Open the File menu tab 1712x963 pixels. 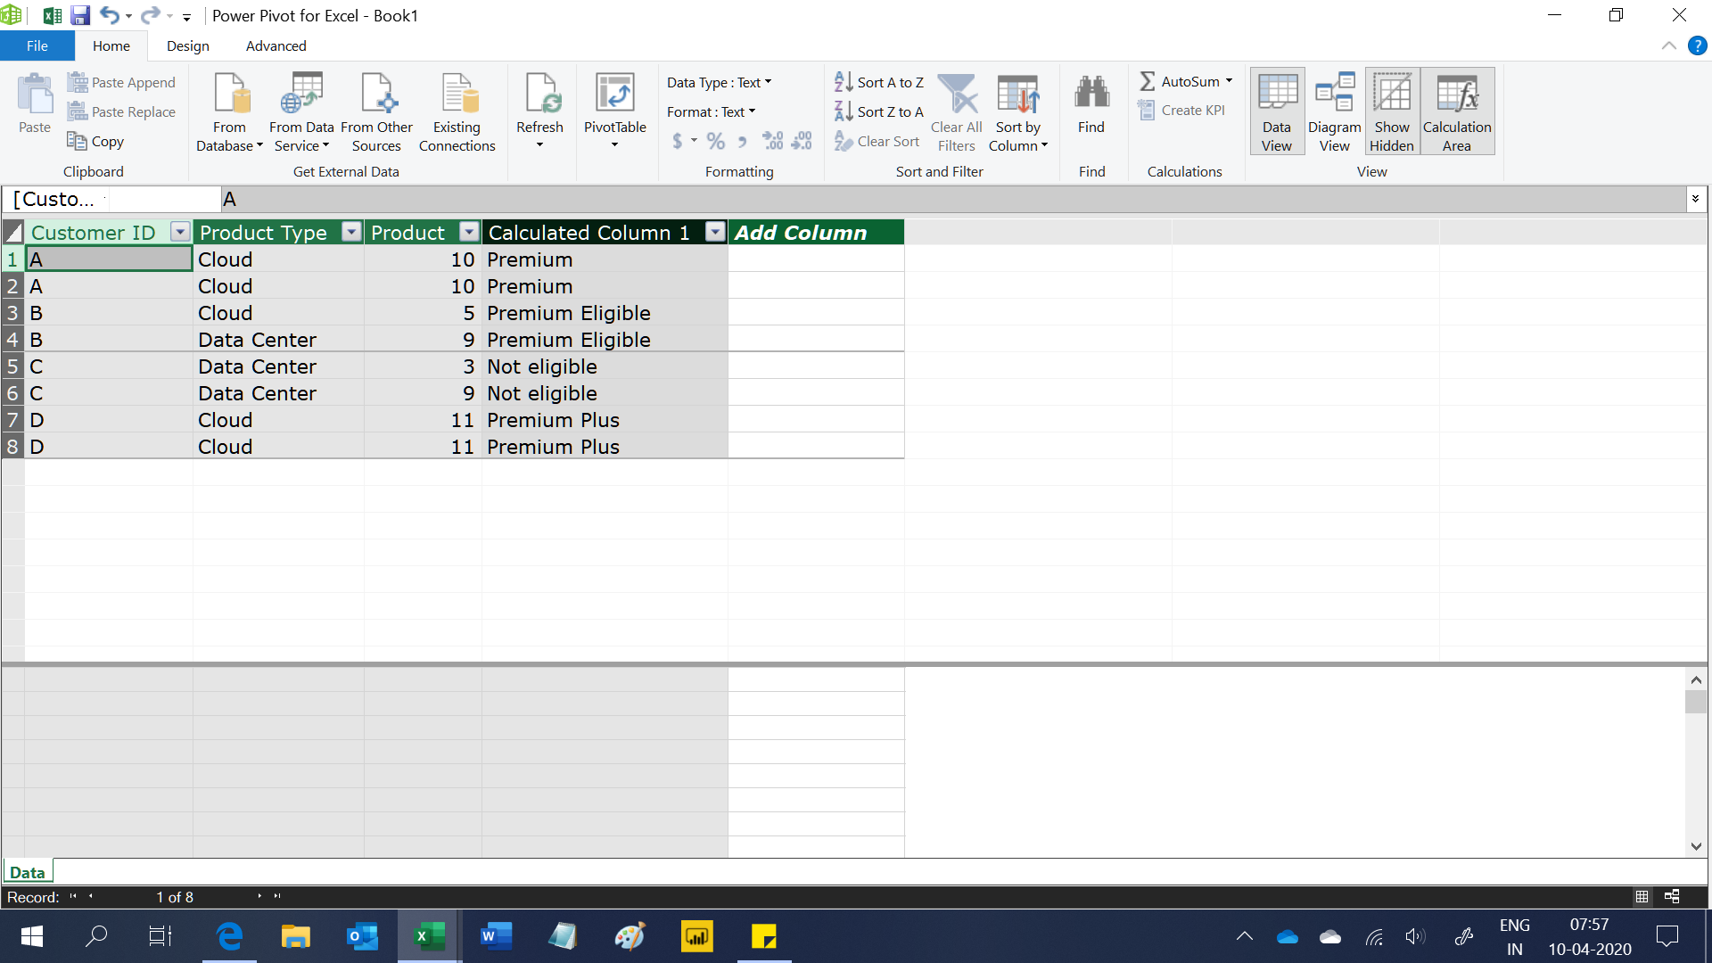[x=37, y=45]
